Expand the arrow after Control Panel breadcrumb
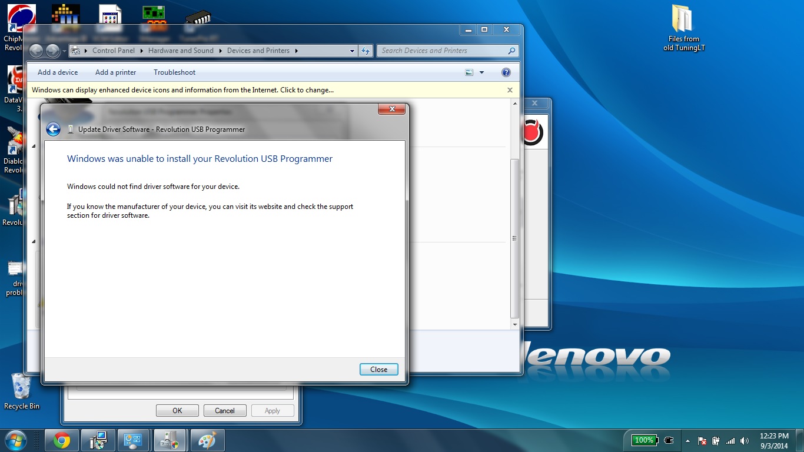Image resolution: width=804 pixels, height=452 pixels. click(x=142, y=51)
